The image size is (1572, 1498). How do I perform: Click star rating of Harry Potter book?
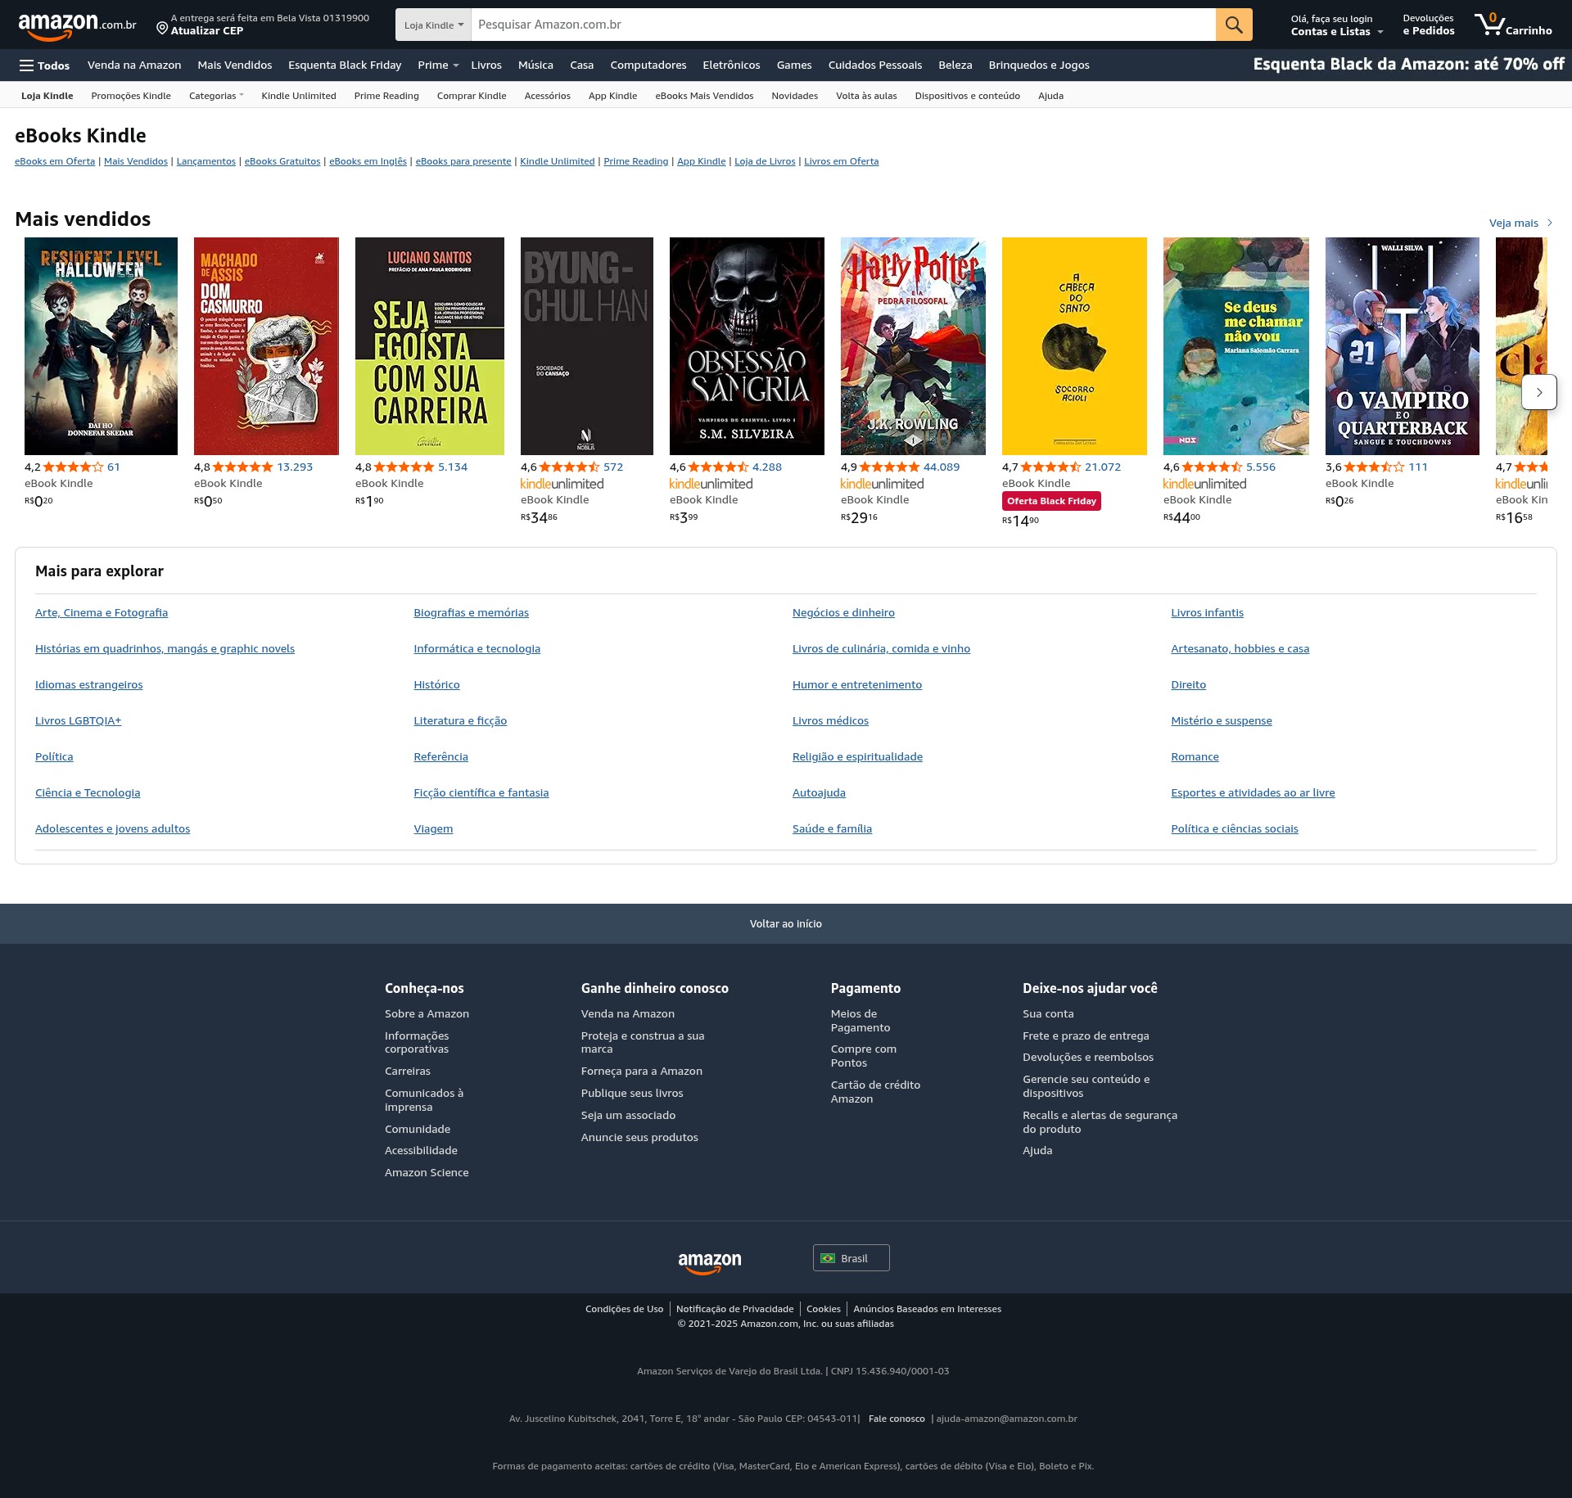[x=889, y=467]
